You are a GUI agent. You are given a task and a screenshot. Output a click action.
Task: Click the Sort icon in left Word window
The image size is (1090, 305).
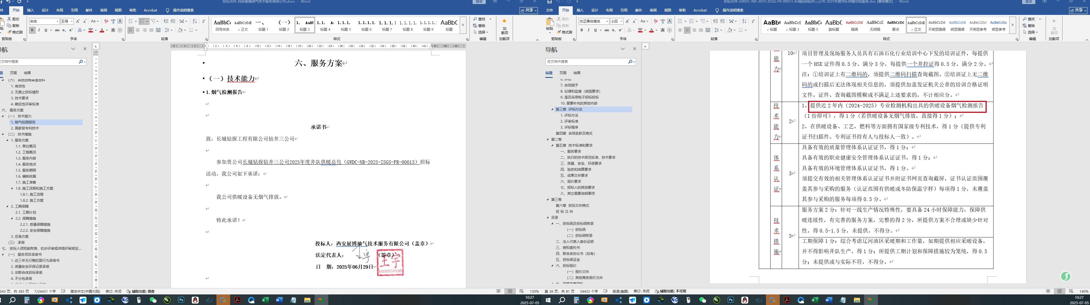[x=195, y=21]
